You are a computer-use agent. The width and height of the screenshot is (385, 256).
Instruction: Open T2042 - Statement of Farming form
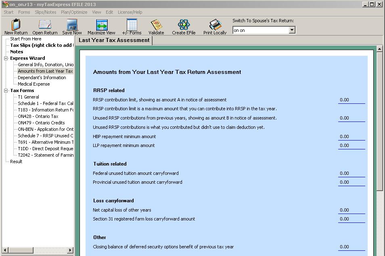(46, 155)
